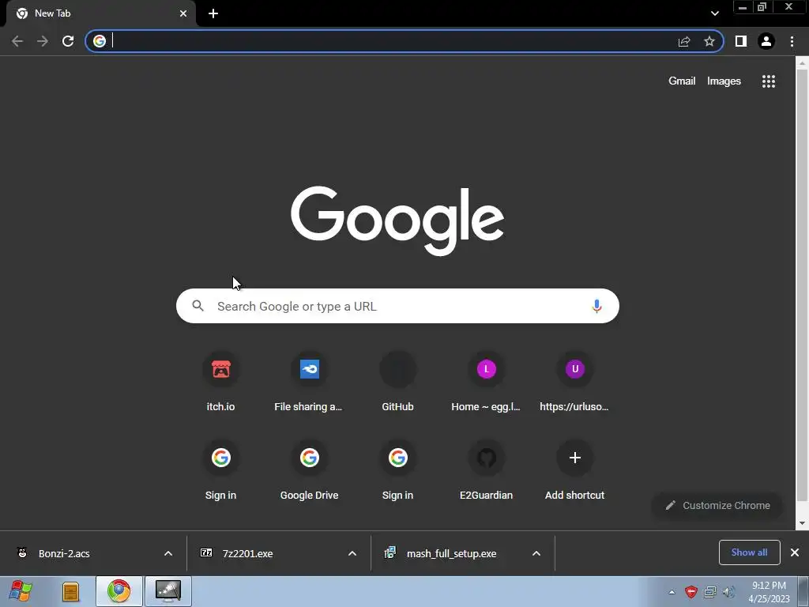Close the downloads bar
The image size is (809, 607).
pyautogui.click(x=795, y=552)
